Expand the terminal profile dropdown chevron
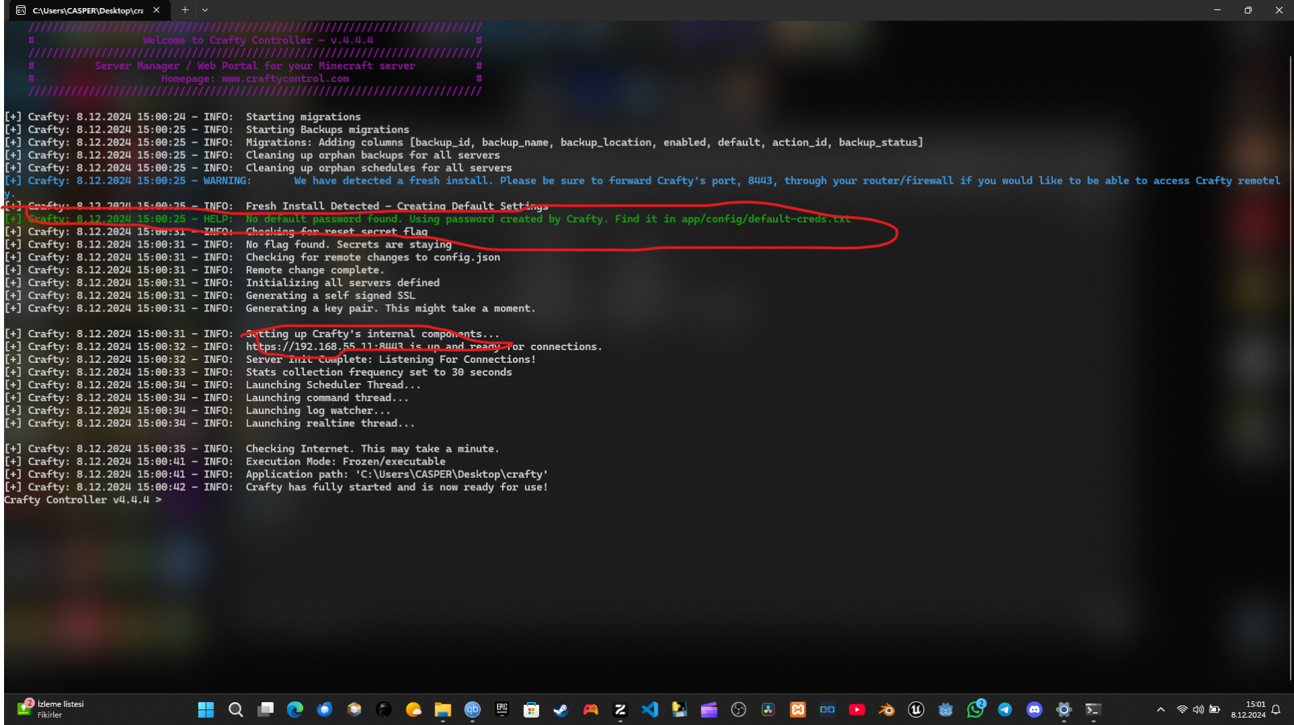This screenshot has height=725, width=1294. [205, 10]
